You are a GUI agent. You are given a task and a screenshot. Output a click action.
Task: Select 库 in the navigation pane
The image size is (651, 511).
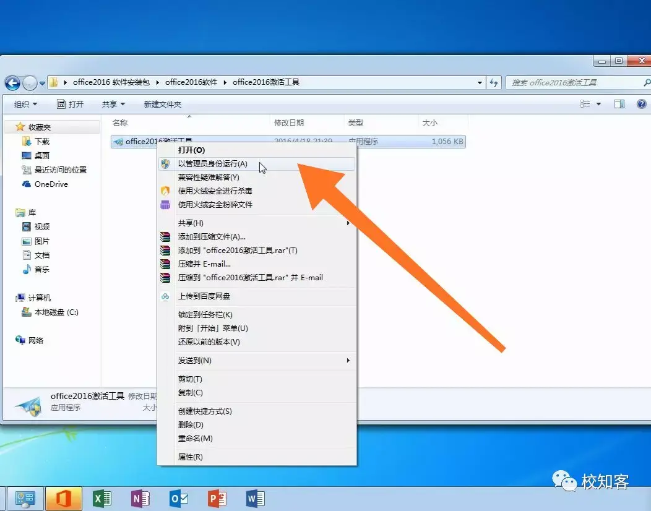pos(26,213)
